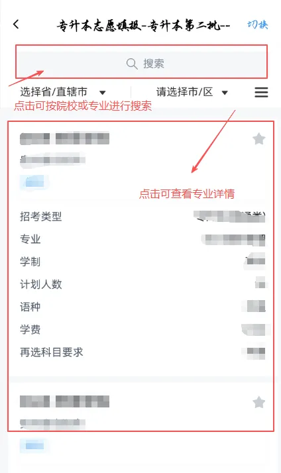The width and height of the screenshot is (281, 473).
Task: Click the page title 专升本志愿填报
Action: point(99,25)
